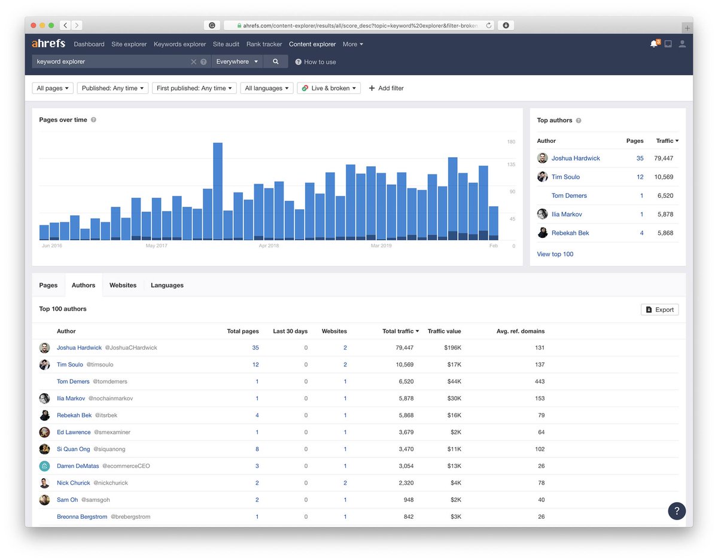Switch to the Websites tab
Viewport: 718px width, 560px height.
point(123,285)
